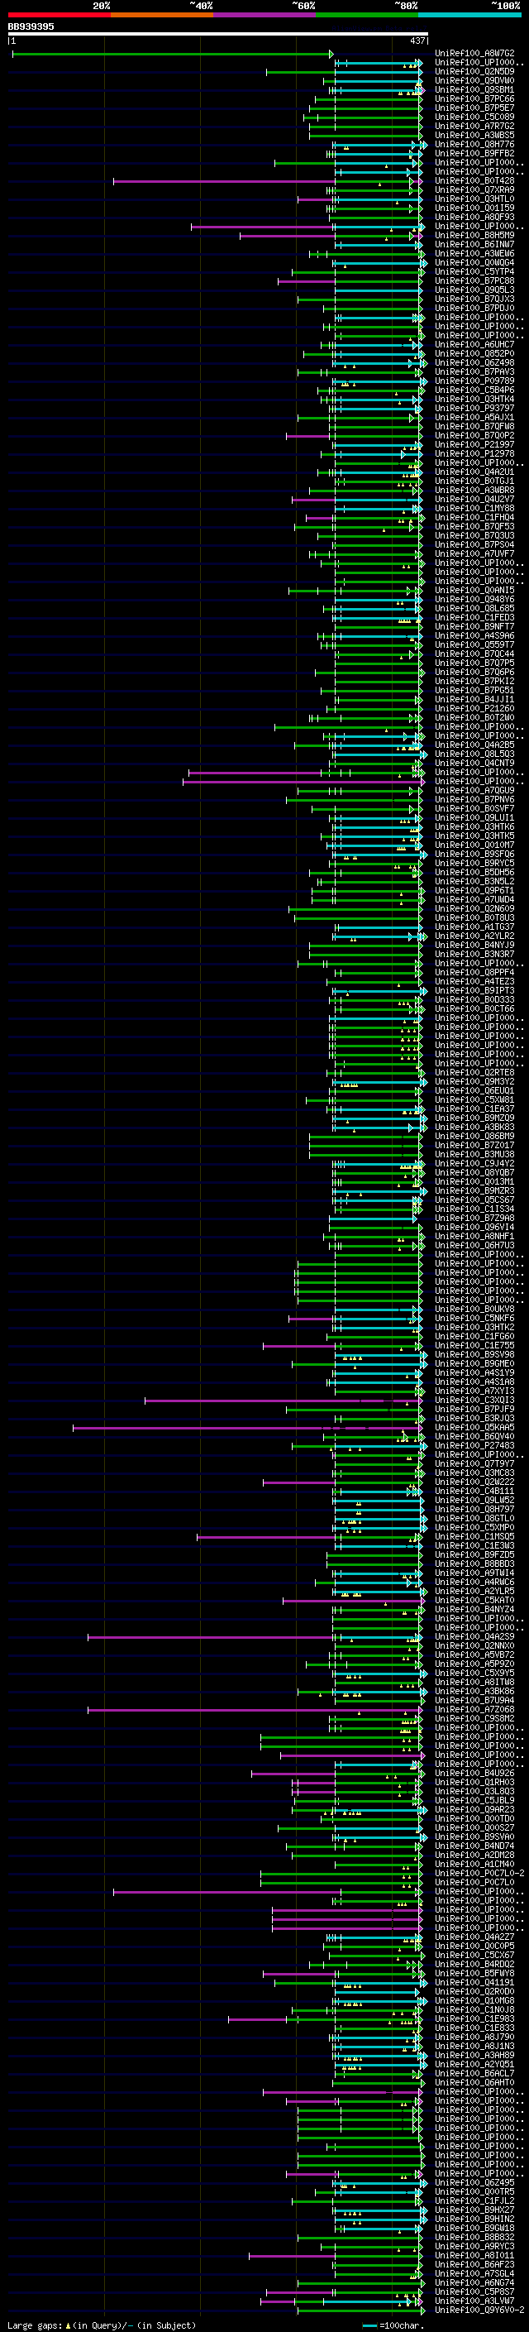Select the UniRef100_A7R7G2 label

[x=474, y=126]
